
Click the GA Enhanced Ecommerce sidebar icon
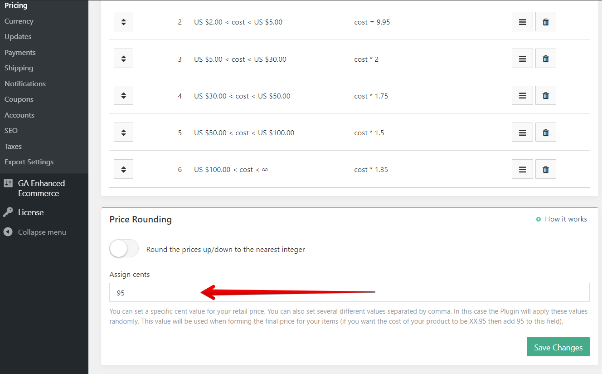click(x=8, y=183)
